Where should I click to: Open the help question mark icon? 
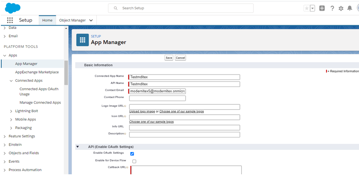332,8
